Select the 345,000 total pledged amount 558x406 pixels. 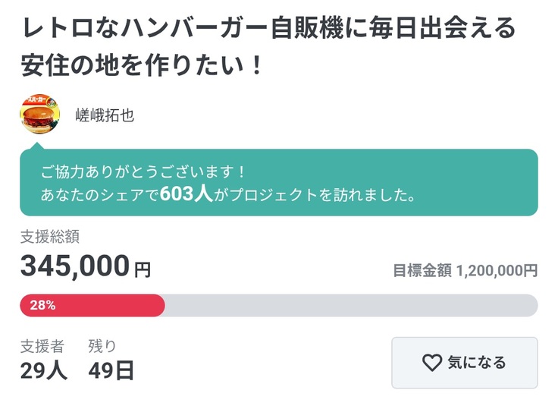pyautogui.click(x=75, y=266)
